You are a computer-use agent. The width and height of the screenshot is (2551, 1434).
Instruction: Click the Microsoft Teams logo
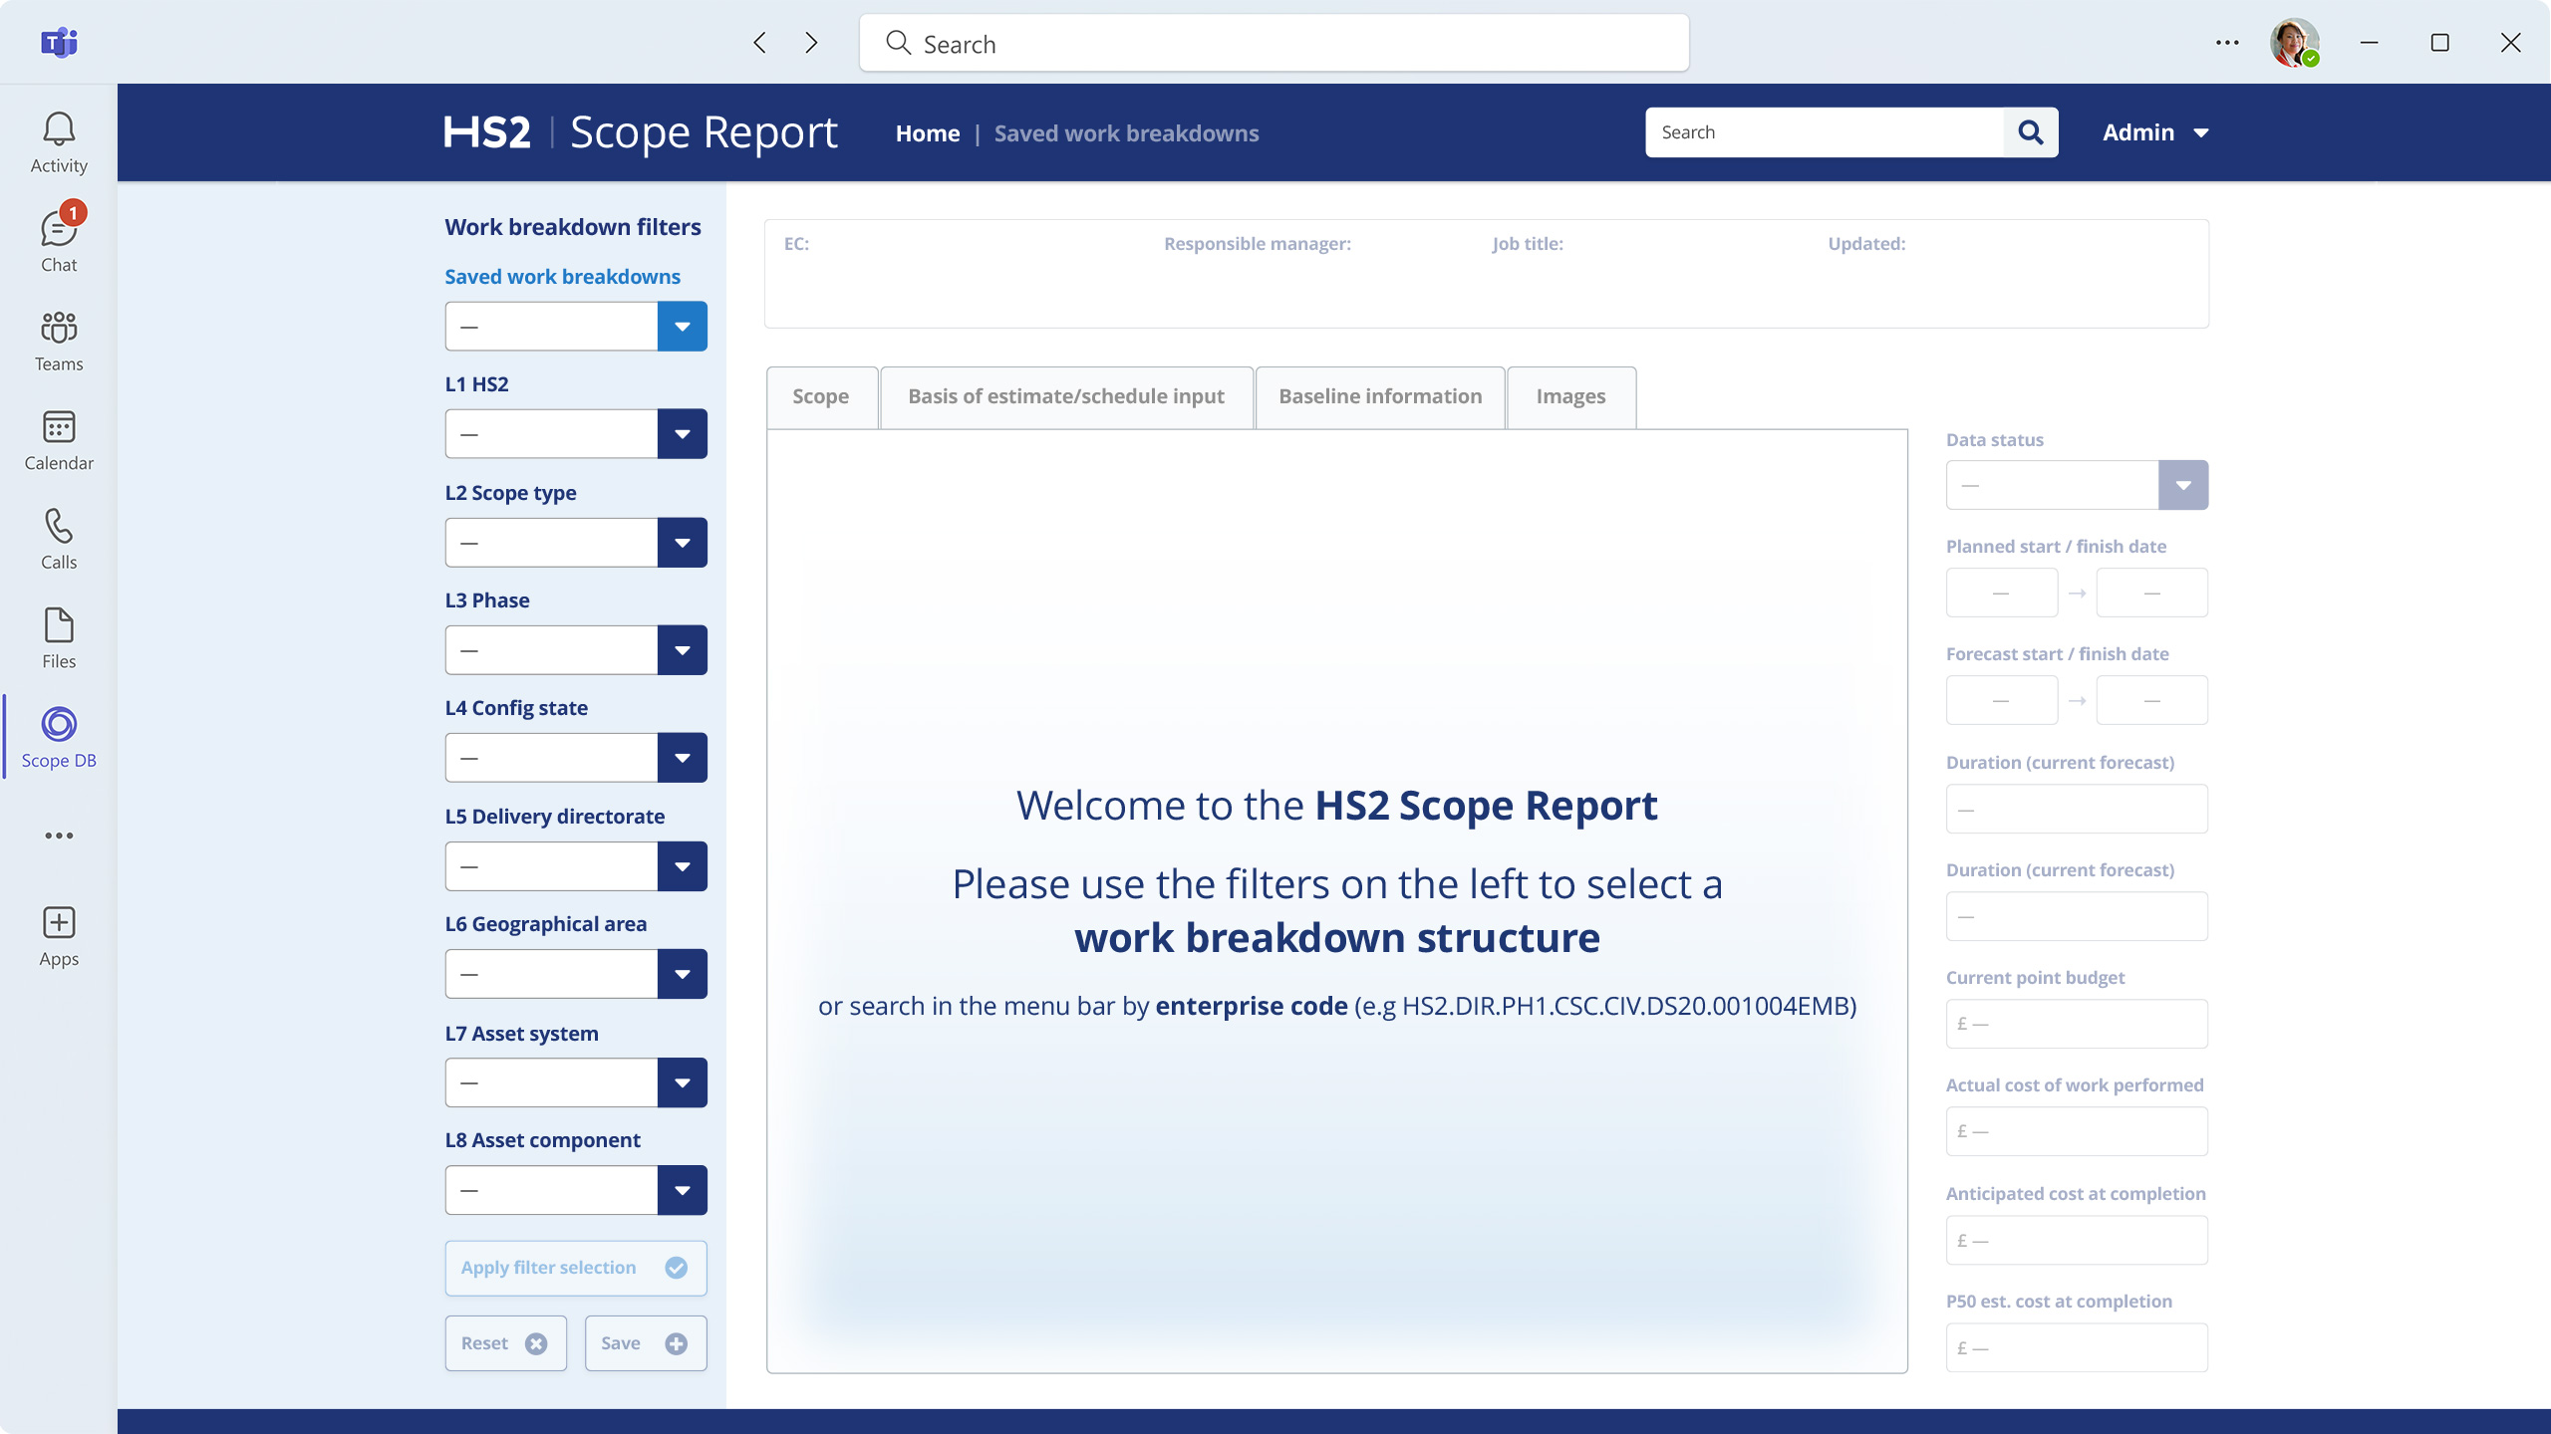(59, 42)
